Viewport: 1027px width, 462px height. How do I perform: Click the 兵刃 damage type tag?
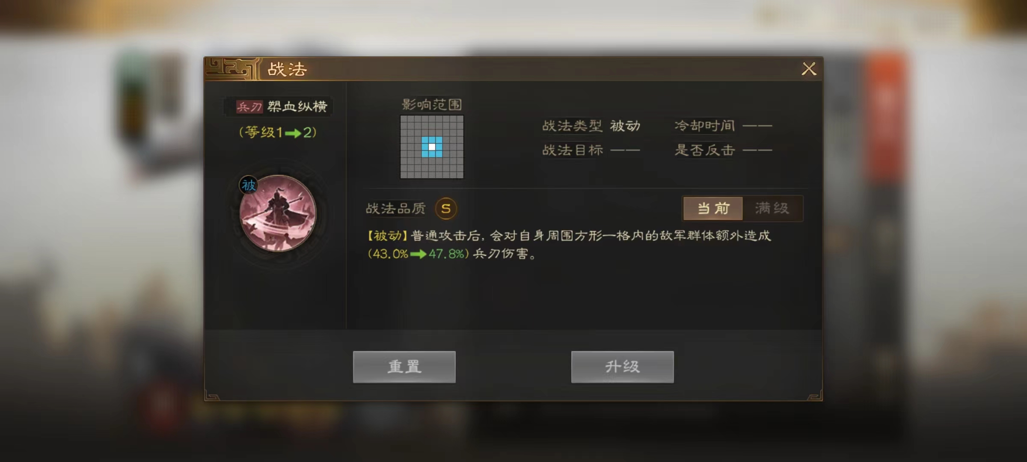[249, 107]
